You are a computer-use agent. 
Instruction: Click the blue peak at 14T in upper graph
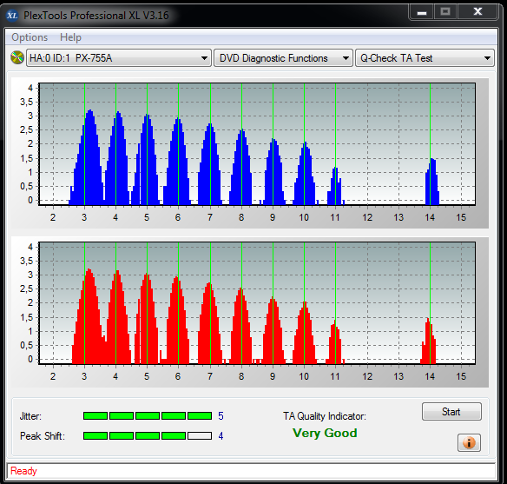click(432, 182)
